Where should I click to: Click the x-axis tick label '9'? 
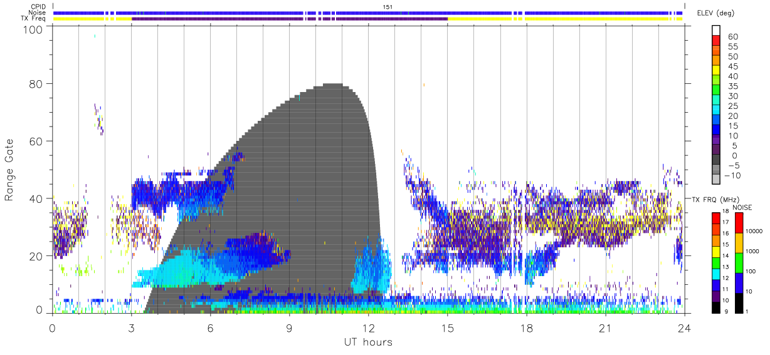289,329
